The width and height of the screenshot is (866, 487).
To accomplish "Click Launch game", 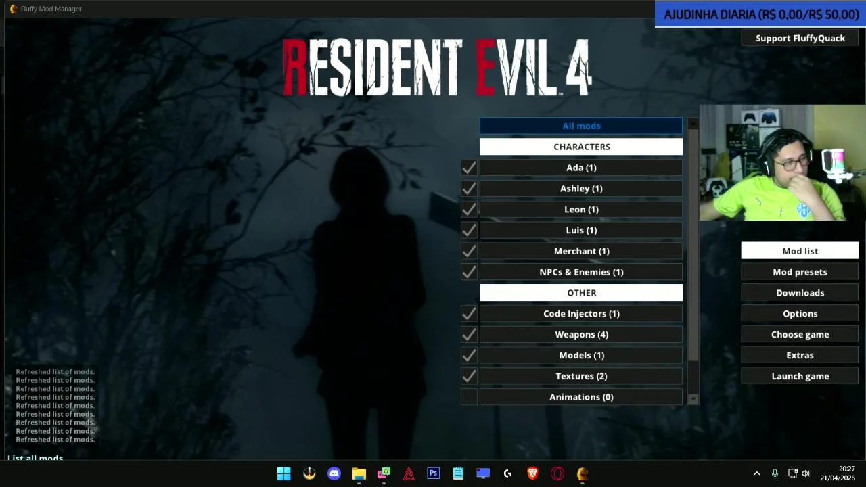I will 800,376.
